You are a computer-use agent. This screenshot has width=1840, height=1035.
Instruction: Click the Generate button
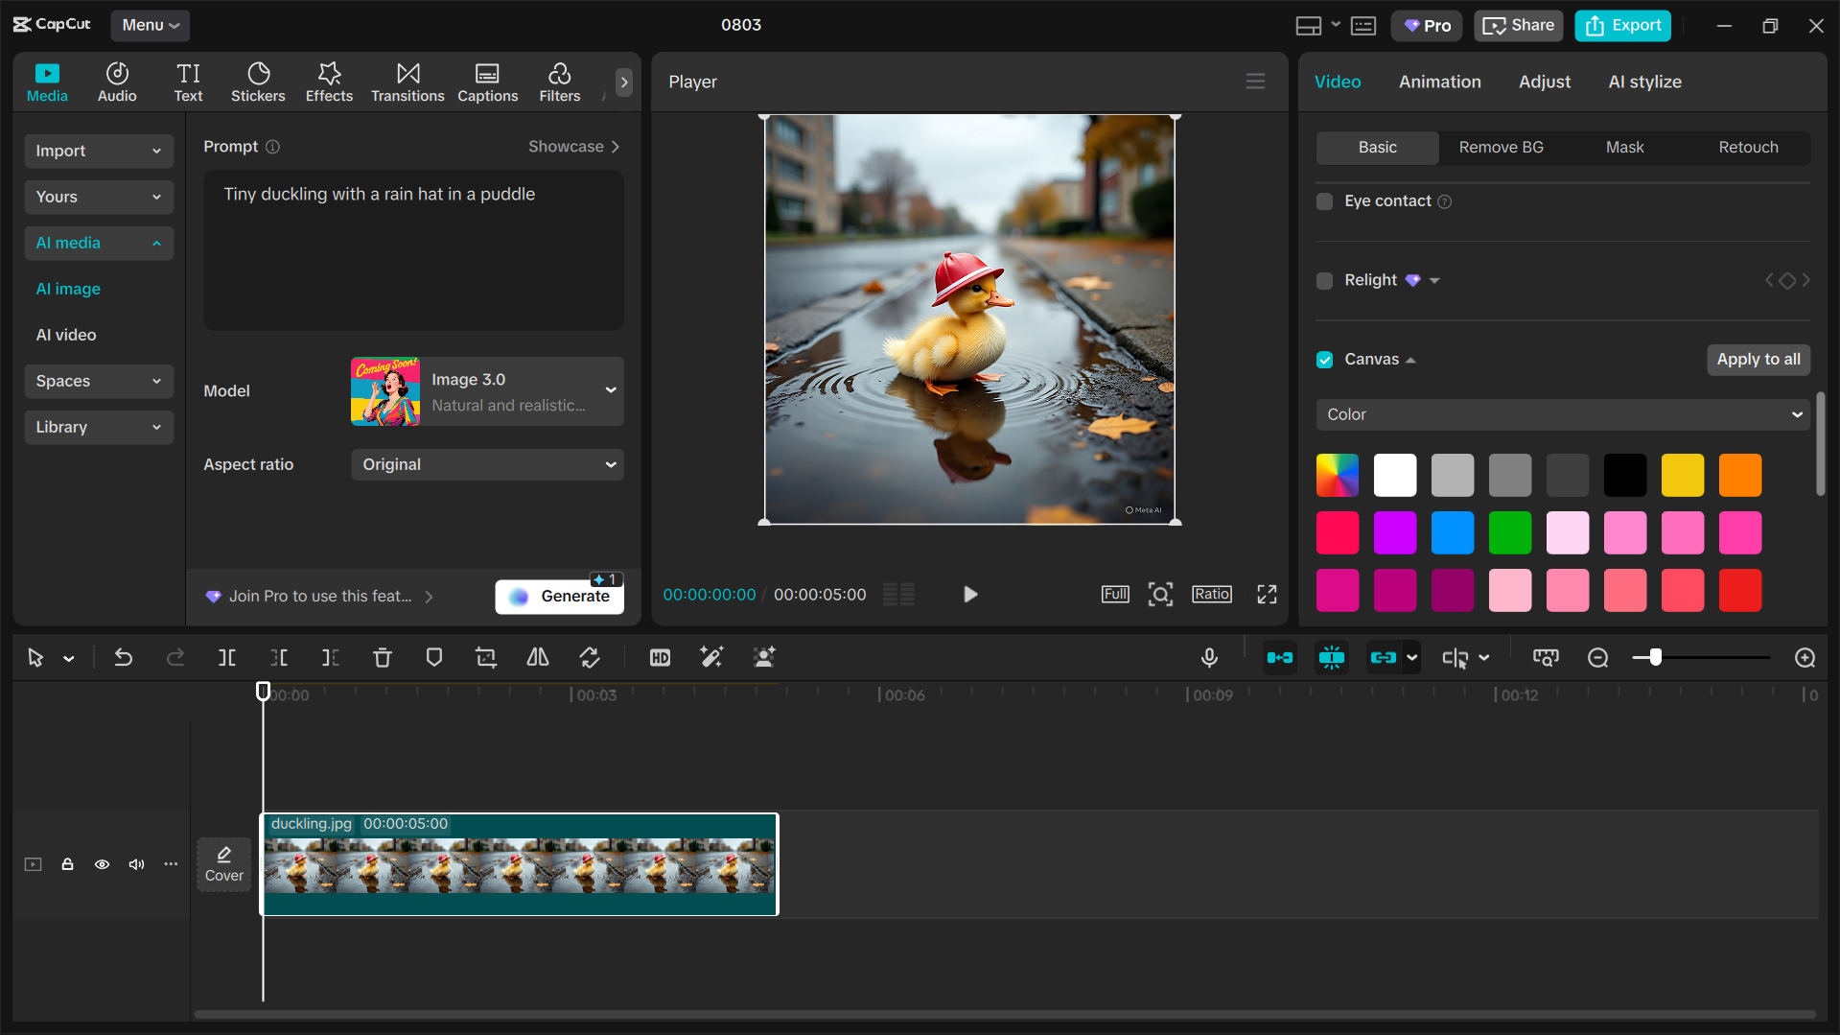(560, 596)
